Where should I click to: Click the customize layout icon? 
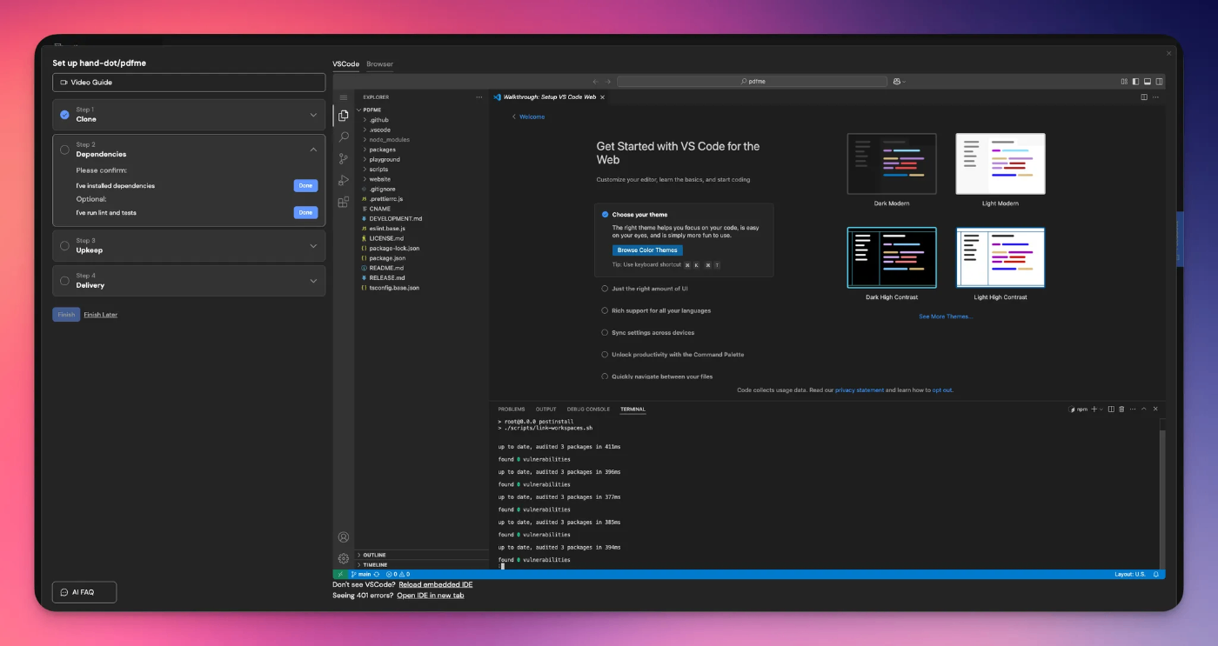[1123, 81]
